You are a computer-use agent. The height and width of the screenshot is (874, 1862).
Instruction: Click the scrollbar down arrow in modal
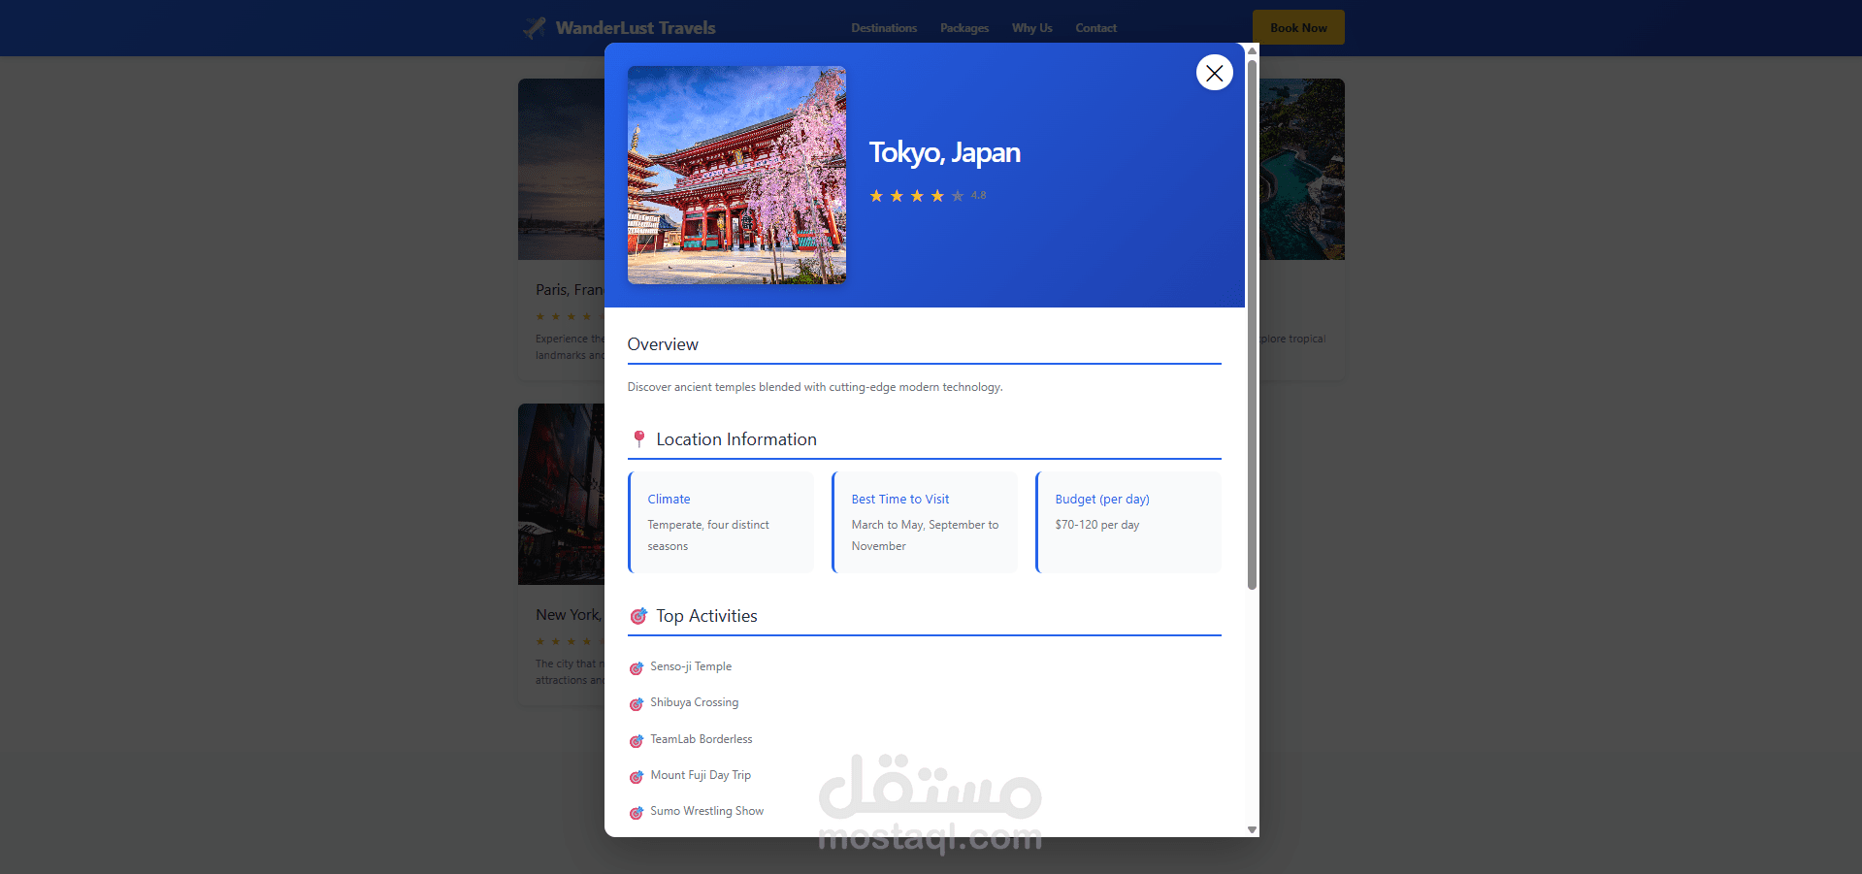tap(1252, 829)
